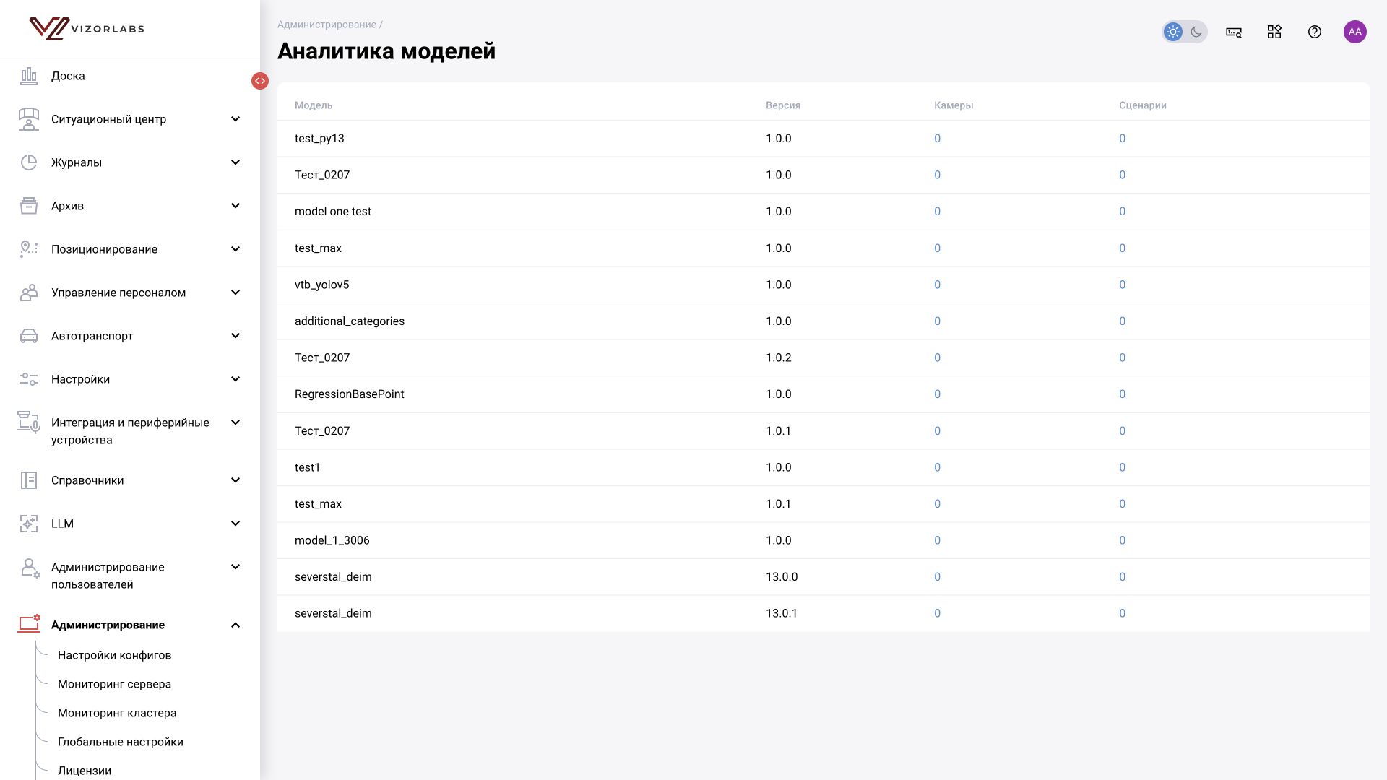This screenshot has height=780, width=1387.
Task: Expand the Ситуационный центр chevron
Action: (236, 119)
